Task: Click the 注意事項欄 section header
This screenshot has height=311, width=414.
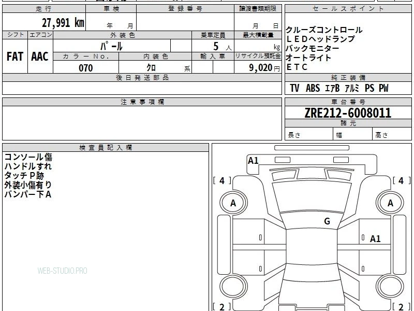Action: tap(142, 102)
